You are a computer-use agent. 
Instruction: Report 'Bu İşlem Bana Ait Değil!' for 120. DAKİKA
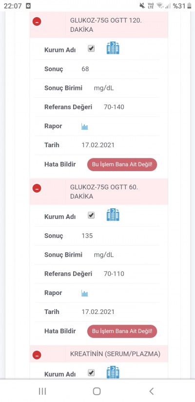[122, 164]
